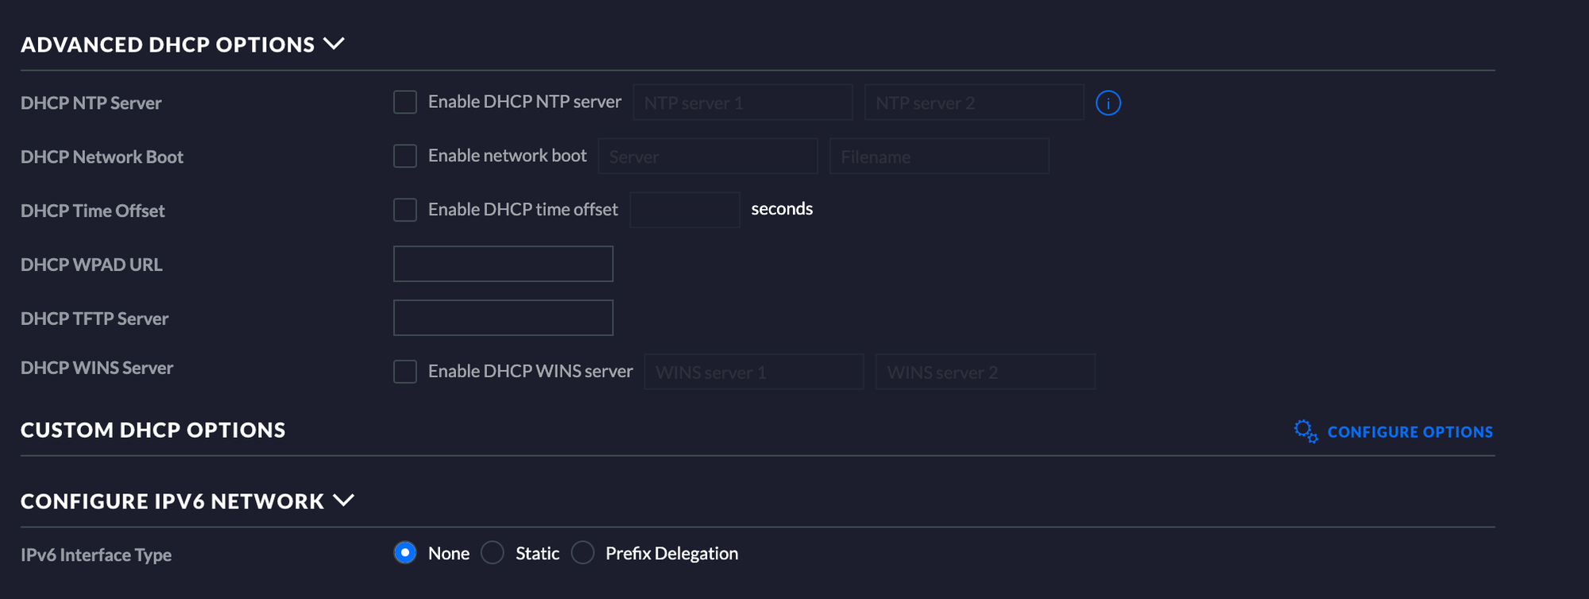This screenshot has width=1589, height=599.
Task: Check Enable DHCP time offset
Action: coord(405,210)
